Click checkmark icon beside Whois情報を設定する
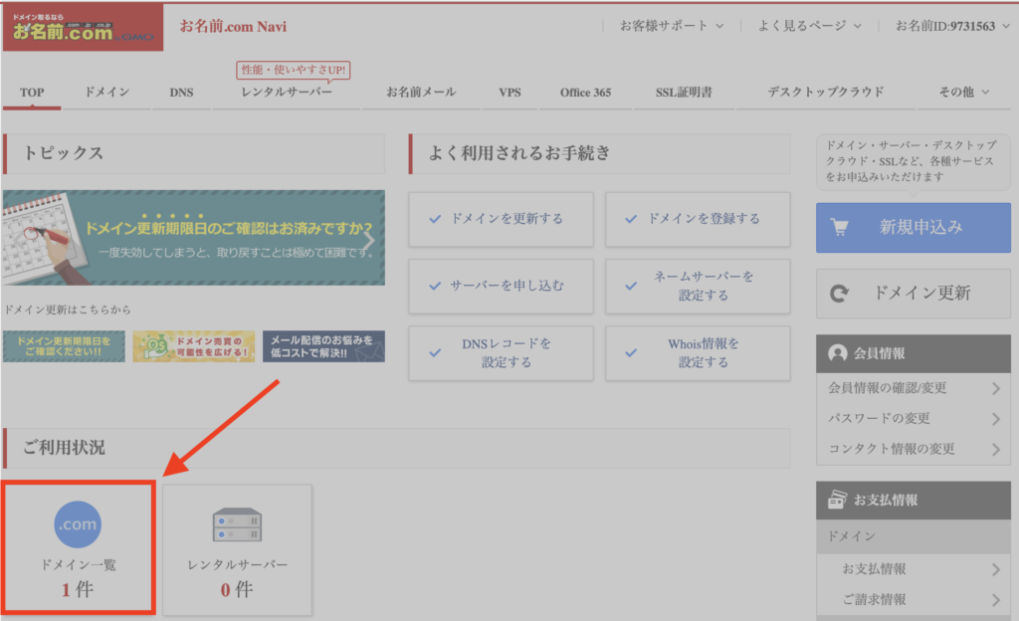 click(x=630, y=352)
